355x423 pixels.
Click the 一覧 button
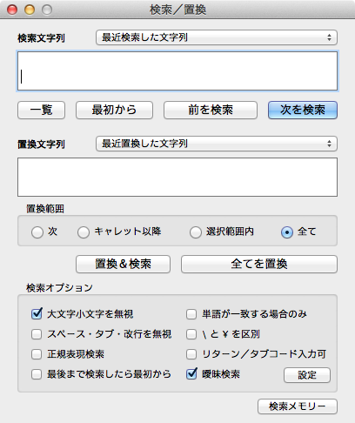41,110
